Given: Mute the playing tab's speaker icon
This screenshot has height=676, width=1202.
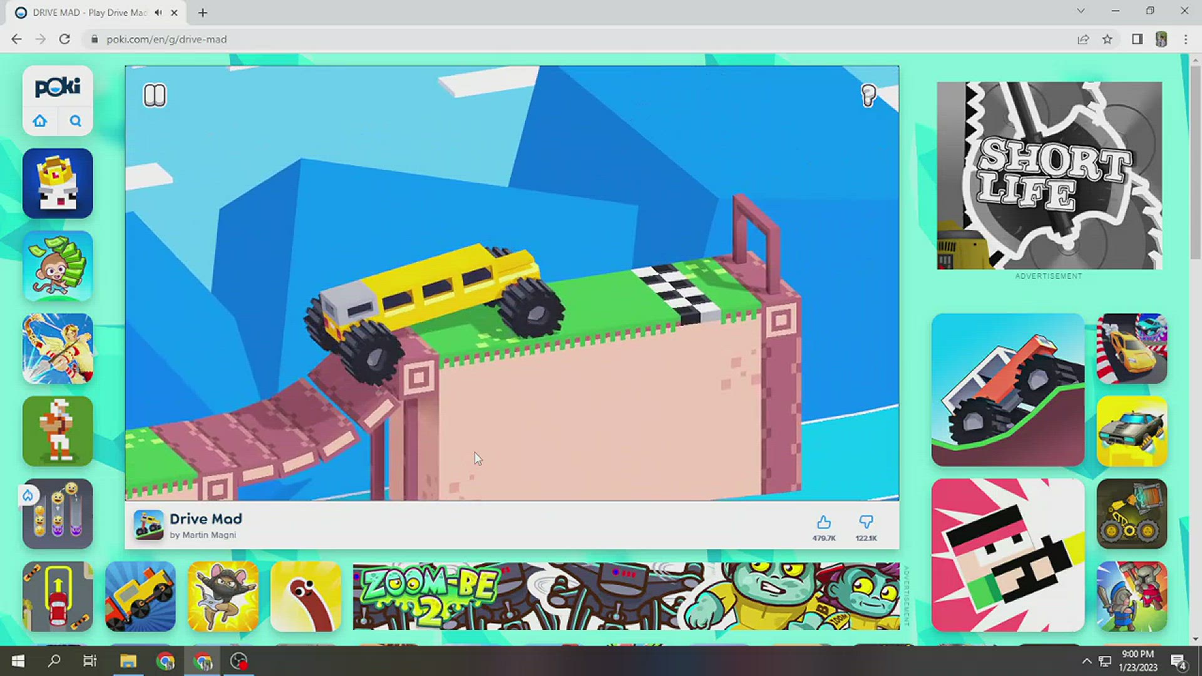Looking at the screenshot, I should (x=158, y=13).
